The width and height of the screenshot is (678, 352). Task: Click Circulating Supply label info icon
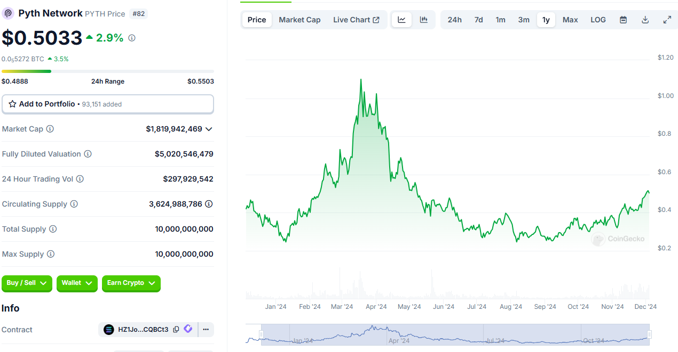74,204
